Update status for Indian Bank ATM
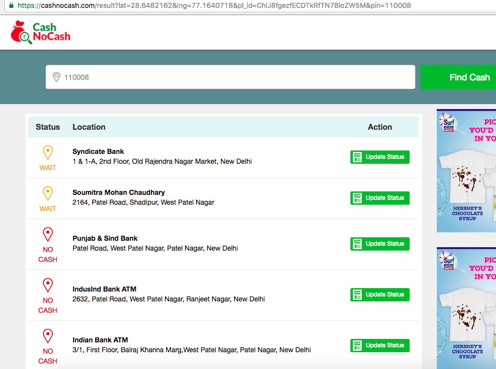This screenshot has width=496, height=369. 380,346
